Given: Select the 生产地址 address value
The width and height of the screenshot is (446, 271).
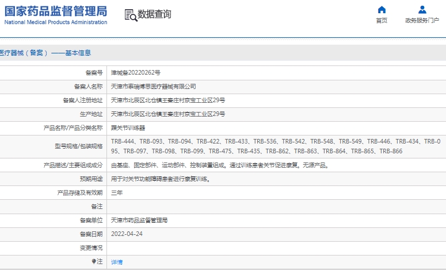Looking at the screenshot, I should [x=168, y=114].
